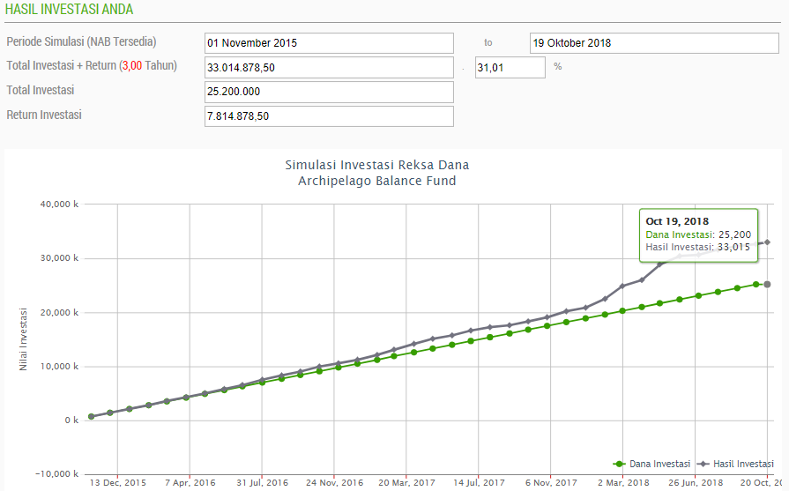Image resolution: width=789 pixels, height=491 pixels.
Task: Click the last green Dana Investasi data point
Action: pos(767,284)
